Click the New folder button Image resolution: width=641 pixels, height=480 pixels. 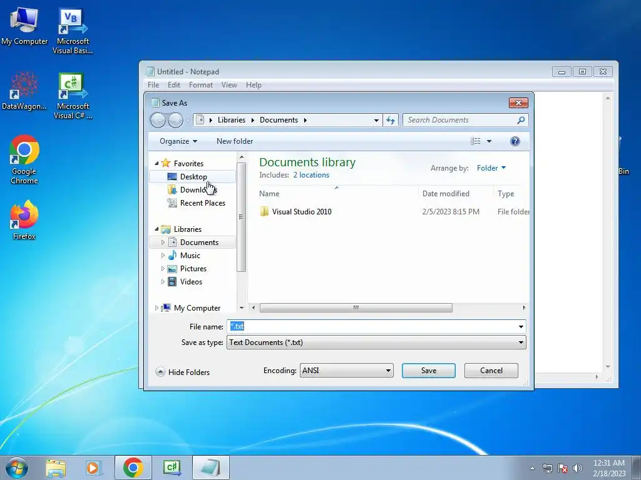[235, 141]
